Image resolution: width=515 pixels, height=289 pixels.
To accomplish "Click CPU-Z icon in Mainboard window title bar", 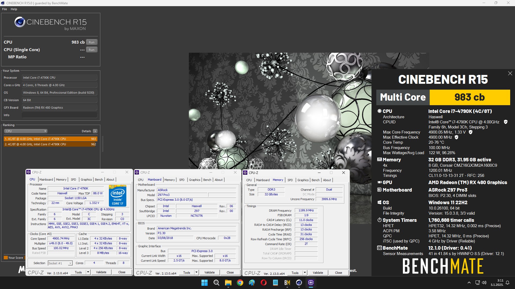I will coord(137,173).
